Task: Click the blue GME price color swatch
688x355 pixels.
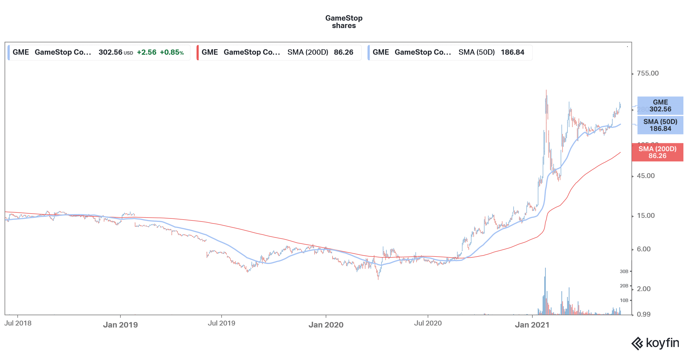Action: coord(9,52)
